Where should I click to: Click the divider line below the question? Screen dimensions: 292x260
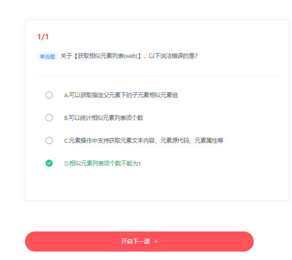click(157, 76)
